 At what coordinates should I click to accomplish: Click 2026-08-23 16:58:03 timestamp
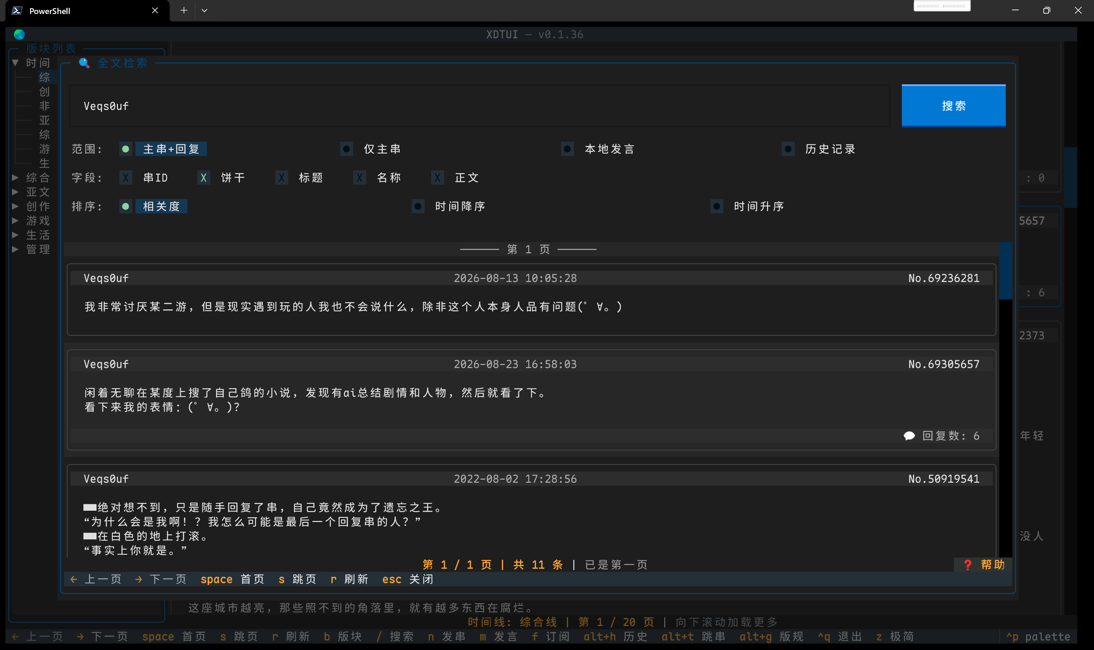[x=515, y=364]
